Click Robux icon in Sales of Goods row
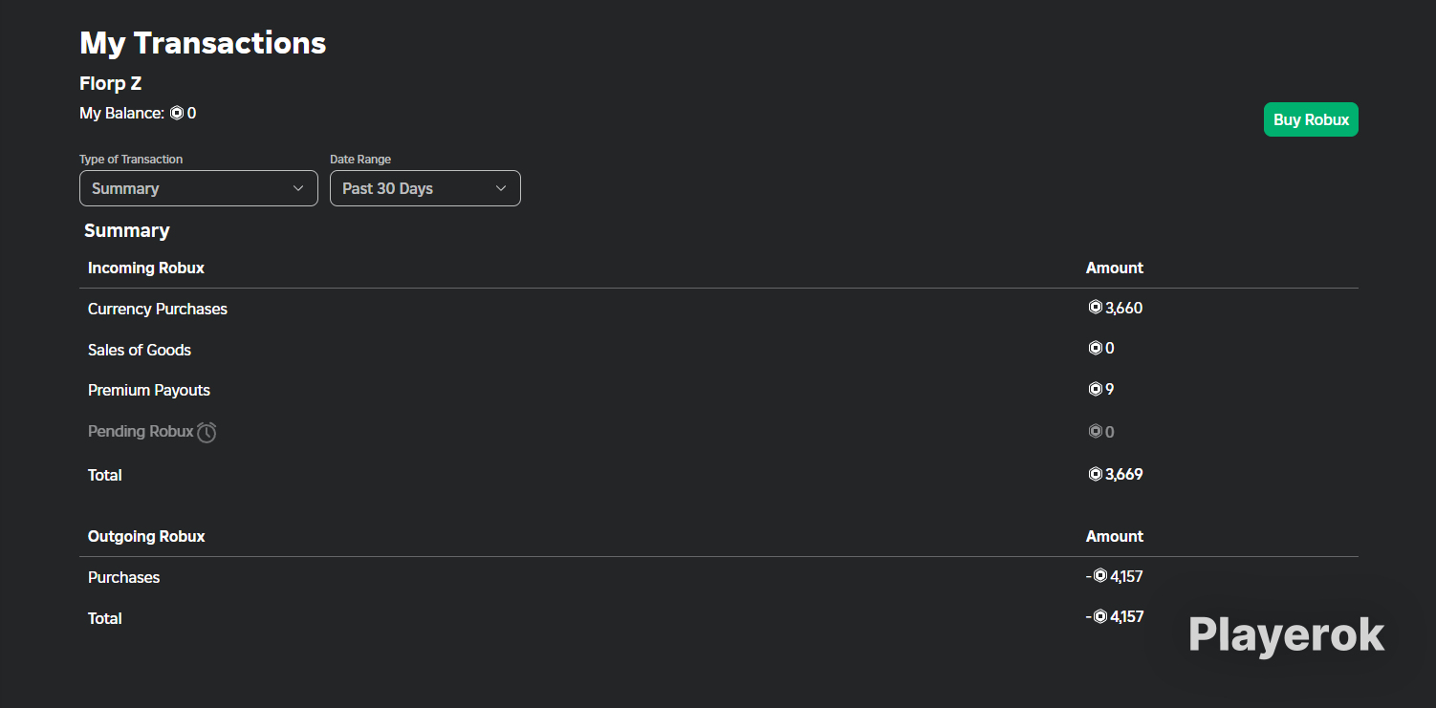 (1096, 348)
